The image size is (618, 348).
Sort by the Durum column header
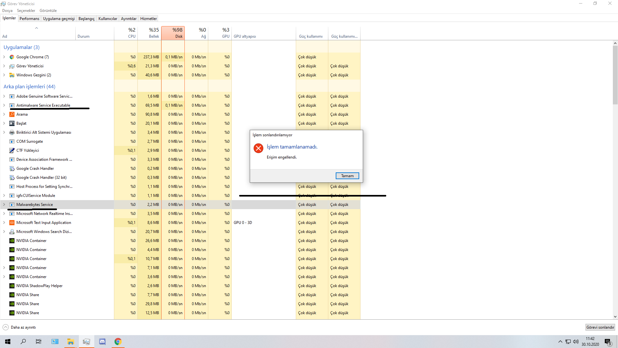[95, 33]
